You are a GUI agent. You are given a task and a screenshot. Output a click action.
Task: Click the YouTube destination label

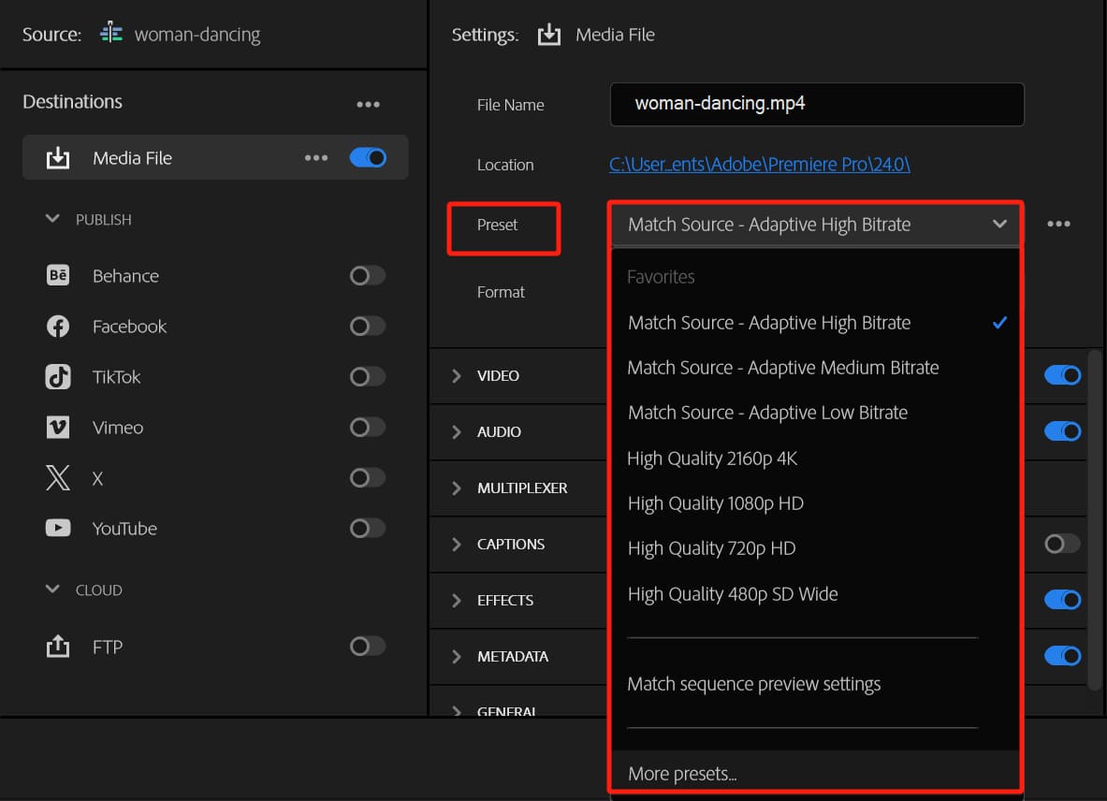point(124,529)
